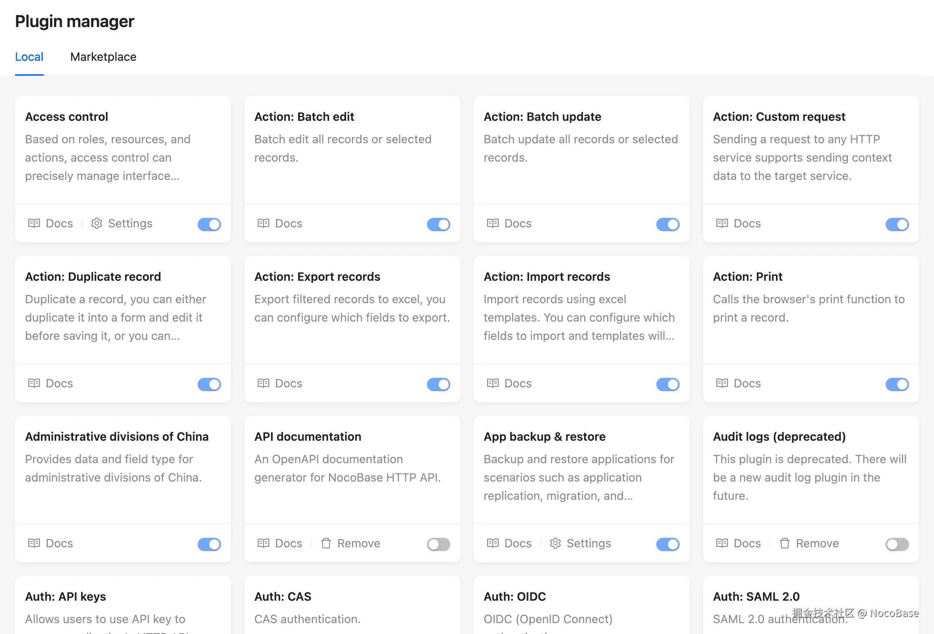Click the Settings gear icon for Access control
Viewport: 934px width, 634px height.
pos(97,223)
